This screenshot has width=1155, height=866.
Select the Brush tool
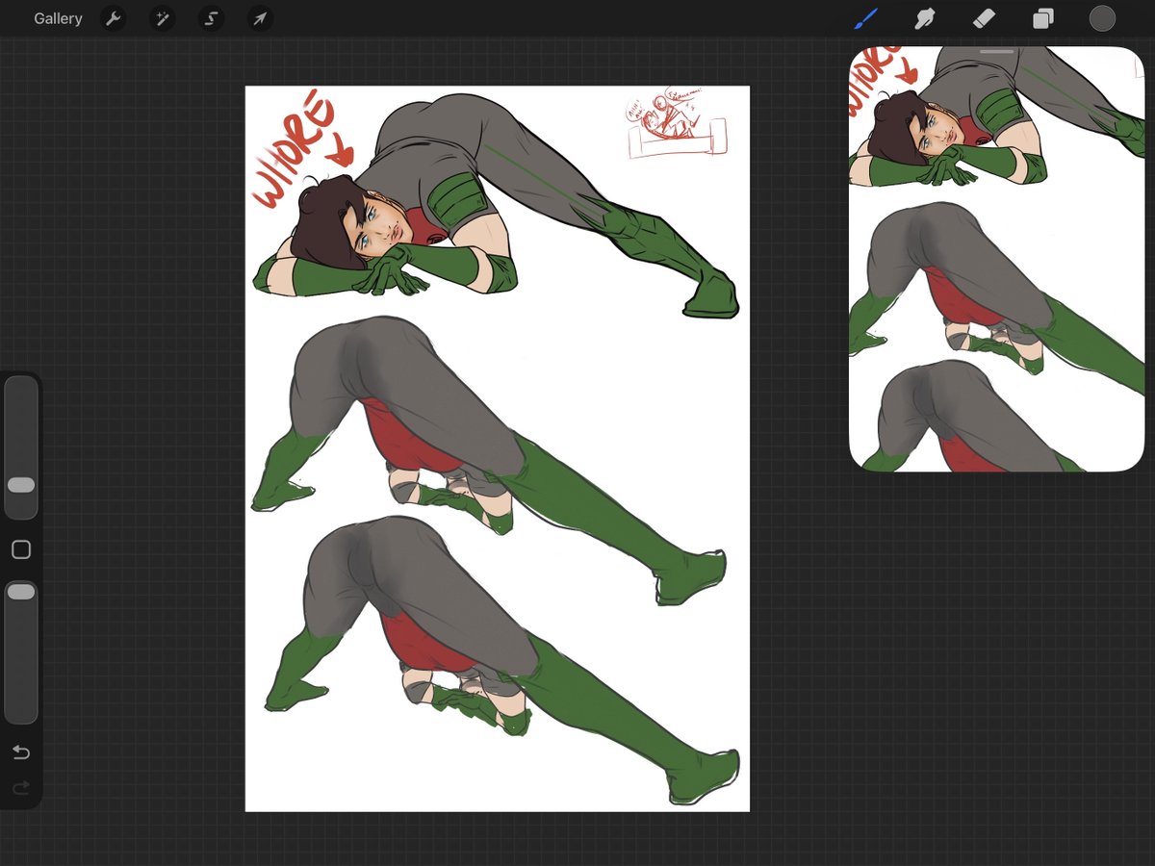coord(866,18)
